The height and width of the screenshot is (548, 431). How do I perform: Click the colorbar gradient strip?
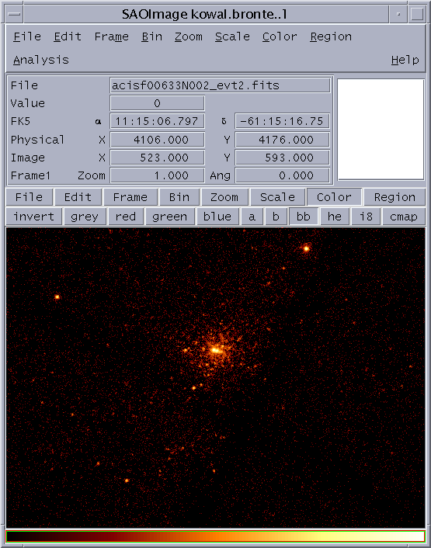pyautogui.click(x=215, y=536)
